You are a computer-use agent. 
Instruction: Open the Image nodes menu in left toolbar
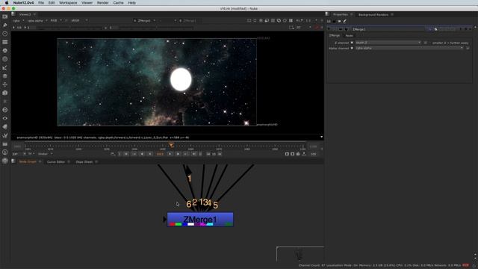point(5,16)
